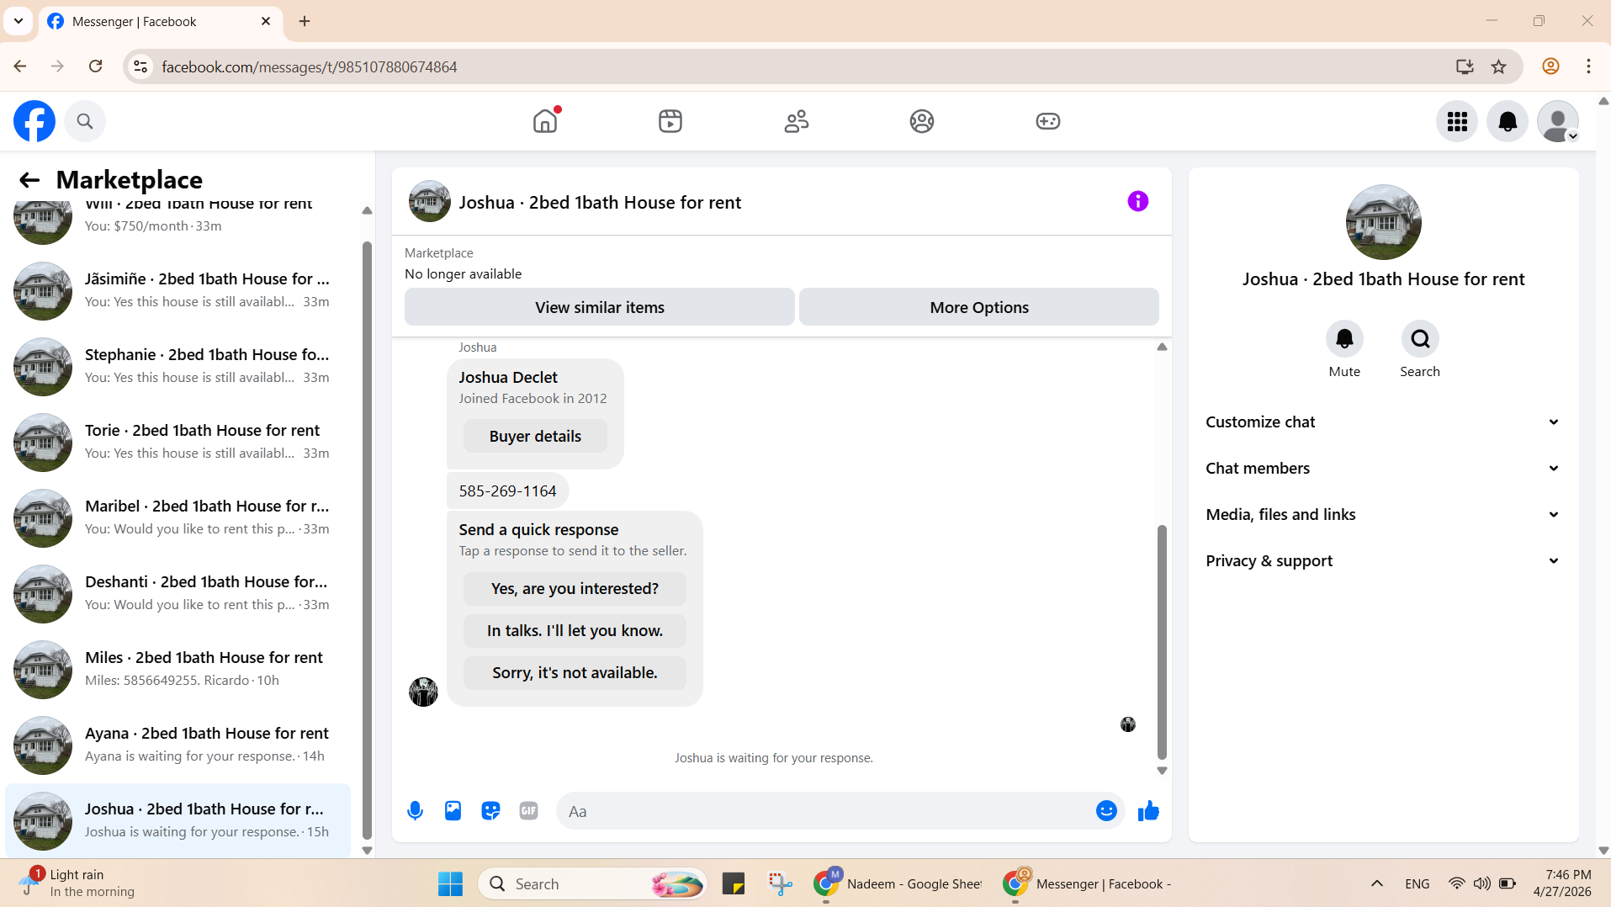1611x907 pixels.
Task: Open the Facebook logo home link
Action: click(34, 121)
